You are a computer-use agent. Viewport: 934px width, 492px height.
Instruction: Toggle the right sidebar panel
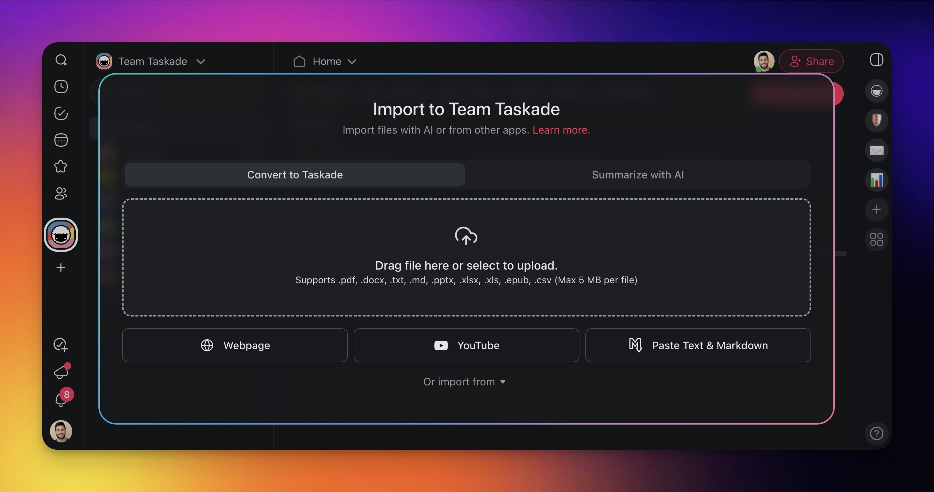pos(876,60)
